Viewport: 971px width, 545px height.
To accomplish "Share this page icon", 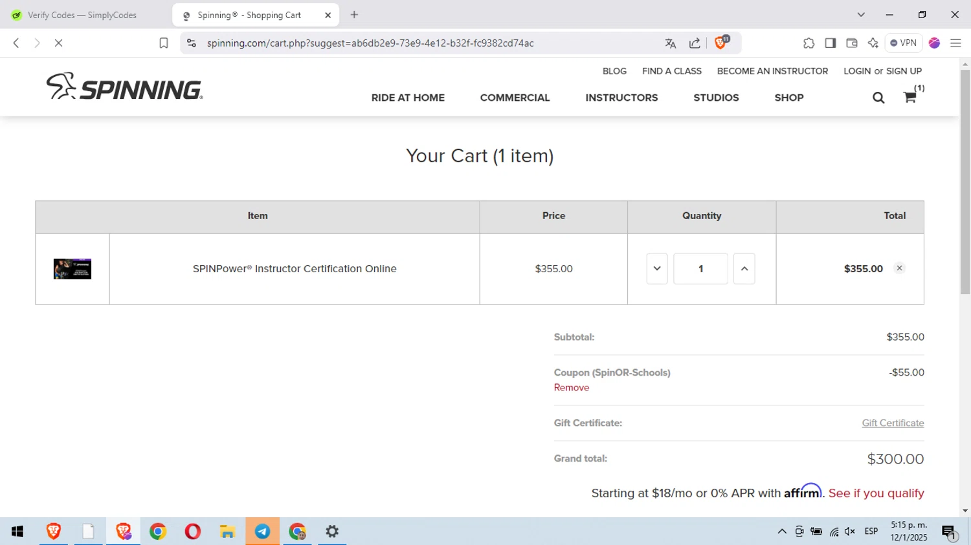I will tap(695, 43).
